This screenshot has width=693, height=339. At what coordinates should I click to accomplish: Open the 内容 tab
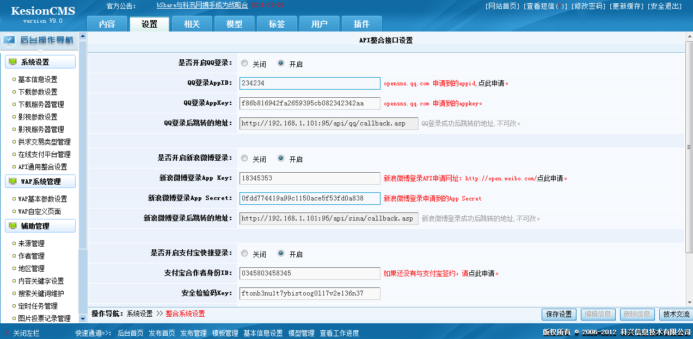(x=107, y=24)
